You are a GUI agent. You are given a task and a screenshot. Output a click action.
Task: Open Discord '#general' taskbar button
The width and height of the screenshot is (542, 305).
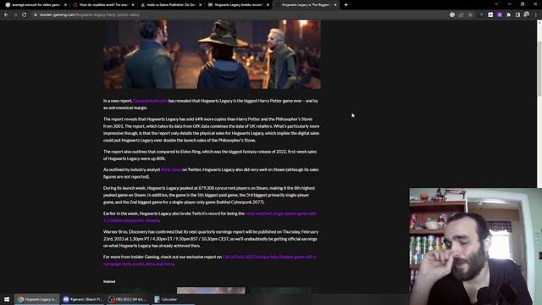pos(83,299)
